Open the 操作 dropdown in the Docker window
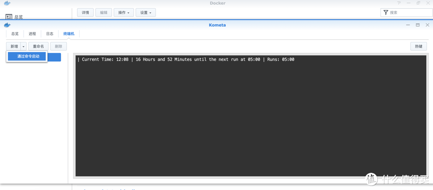Screen dimensions: 433x190 pyautogui.click(x=124, y=13)
